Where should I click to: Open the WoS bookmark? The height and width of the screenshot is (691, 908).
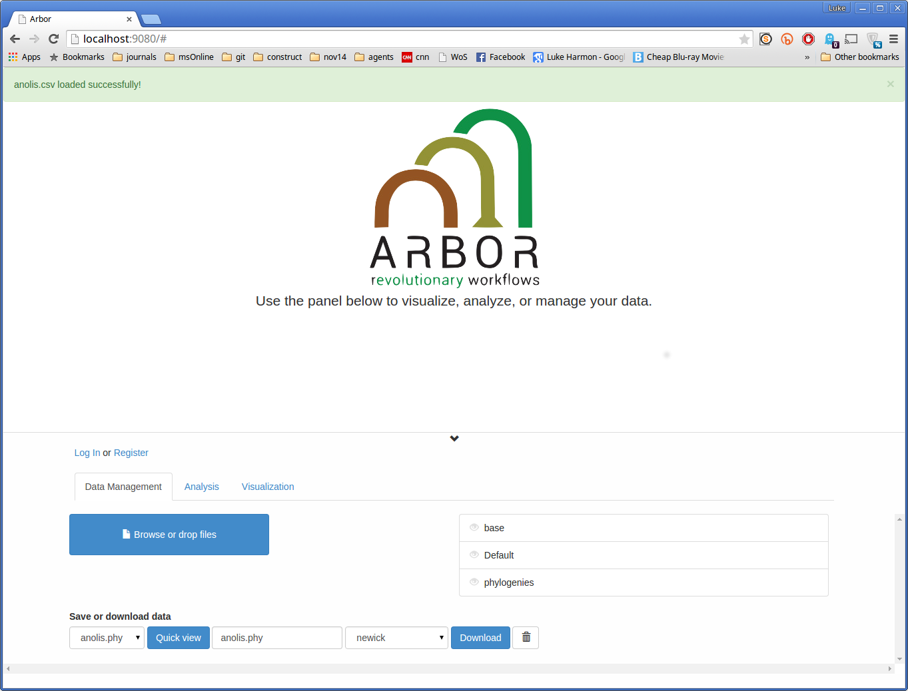(453, 57)
